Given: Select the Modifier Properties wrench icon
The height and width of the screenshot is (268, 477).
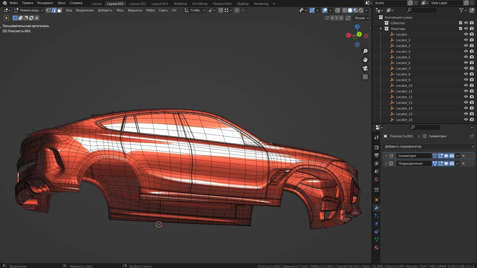Looking at the screenshot, I should 376,208.
